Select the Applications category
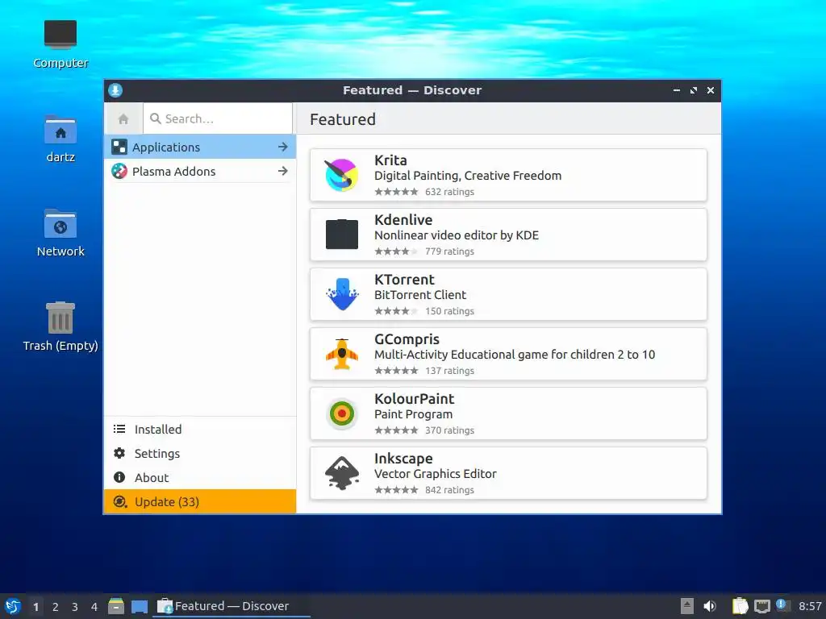 pyautogui.click(x=200, y=147)
